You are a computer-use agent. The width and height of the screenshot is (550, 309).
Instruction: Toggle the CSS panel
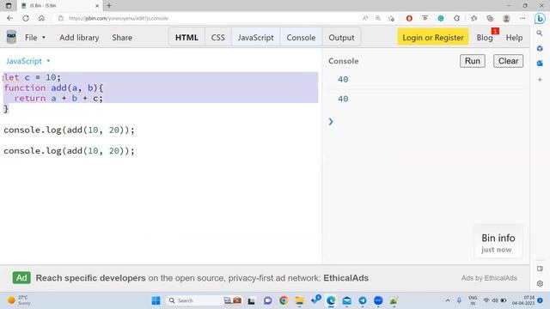coord(217,38)
